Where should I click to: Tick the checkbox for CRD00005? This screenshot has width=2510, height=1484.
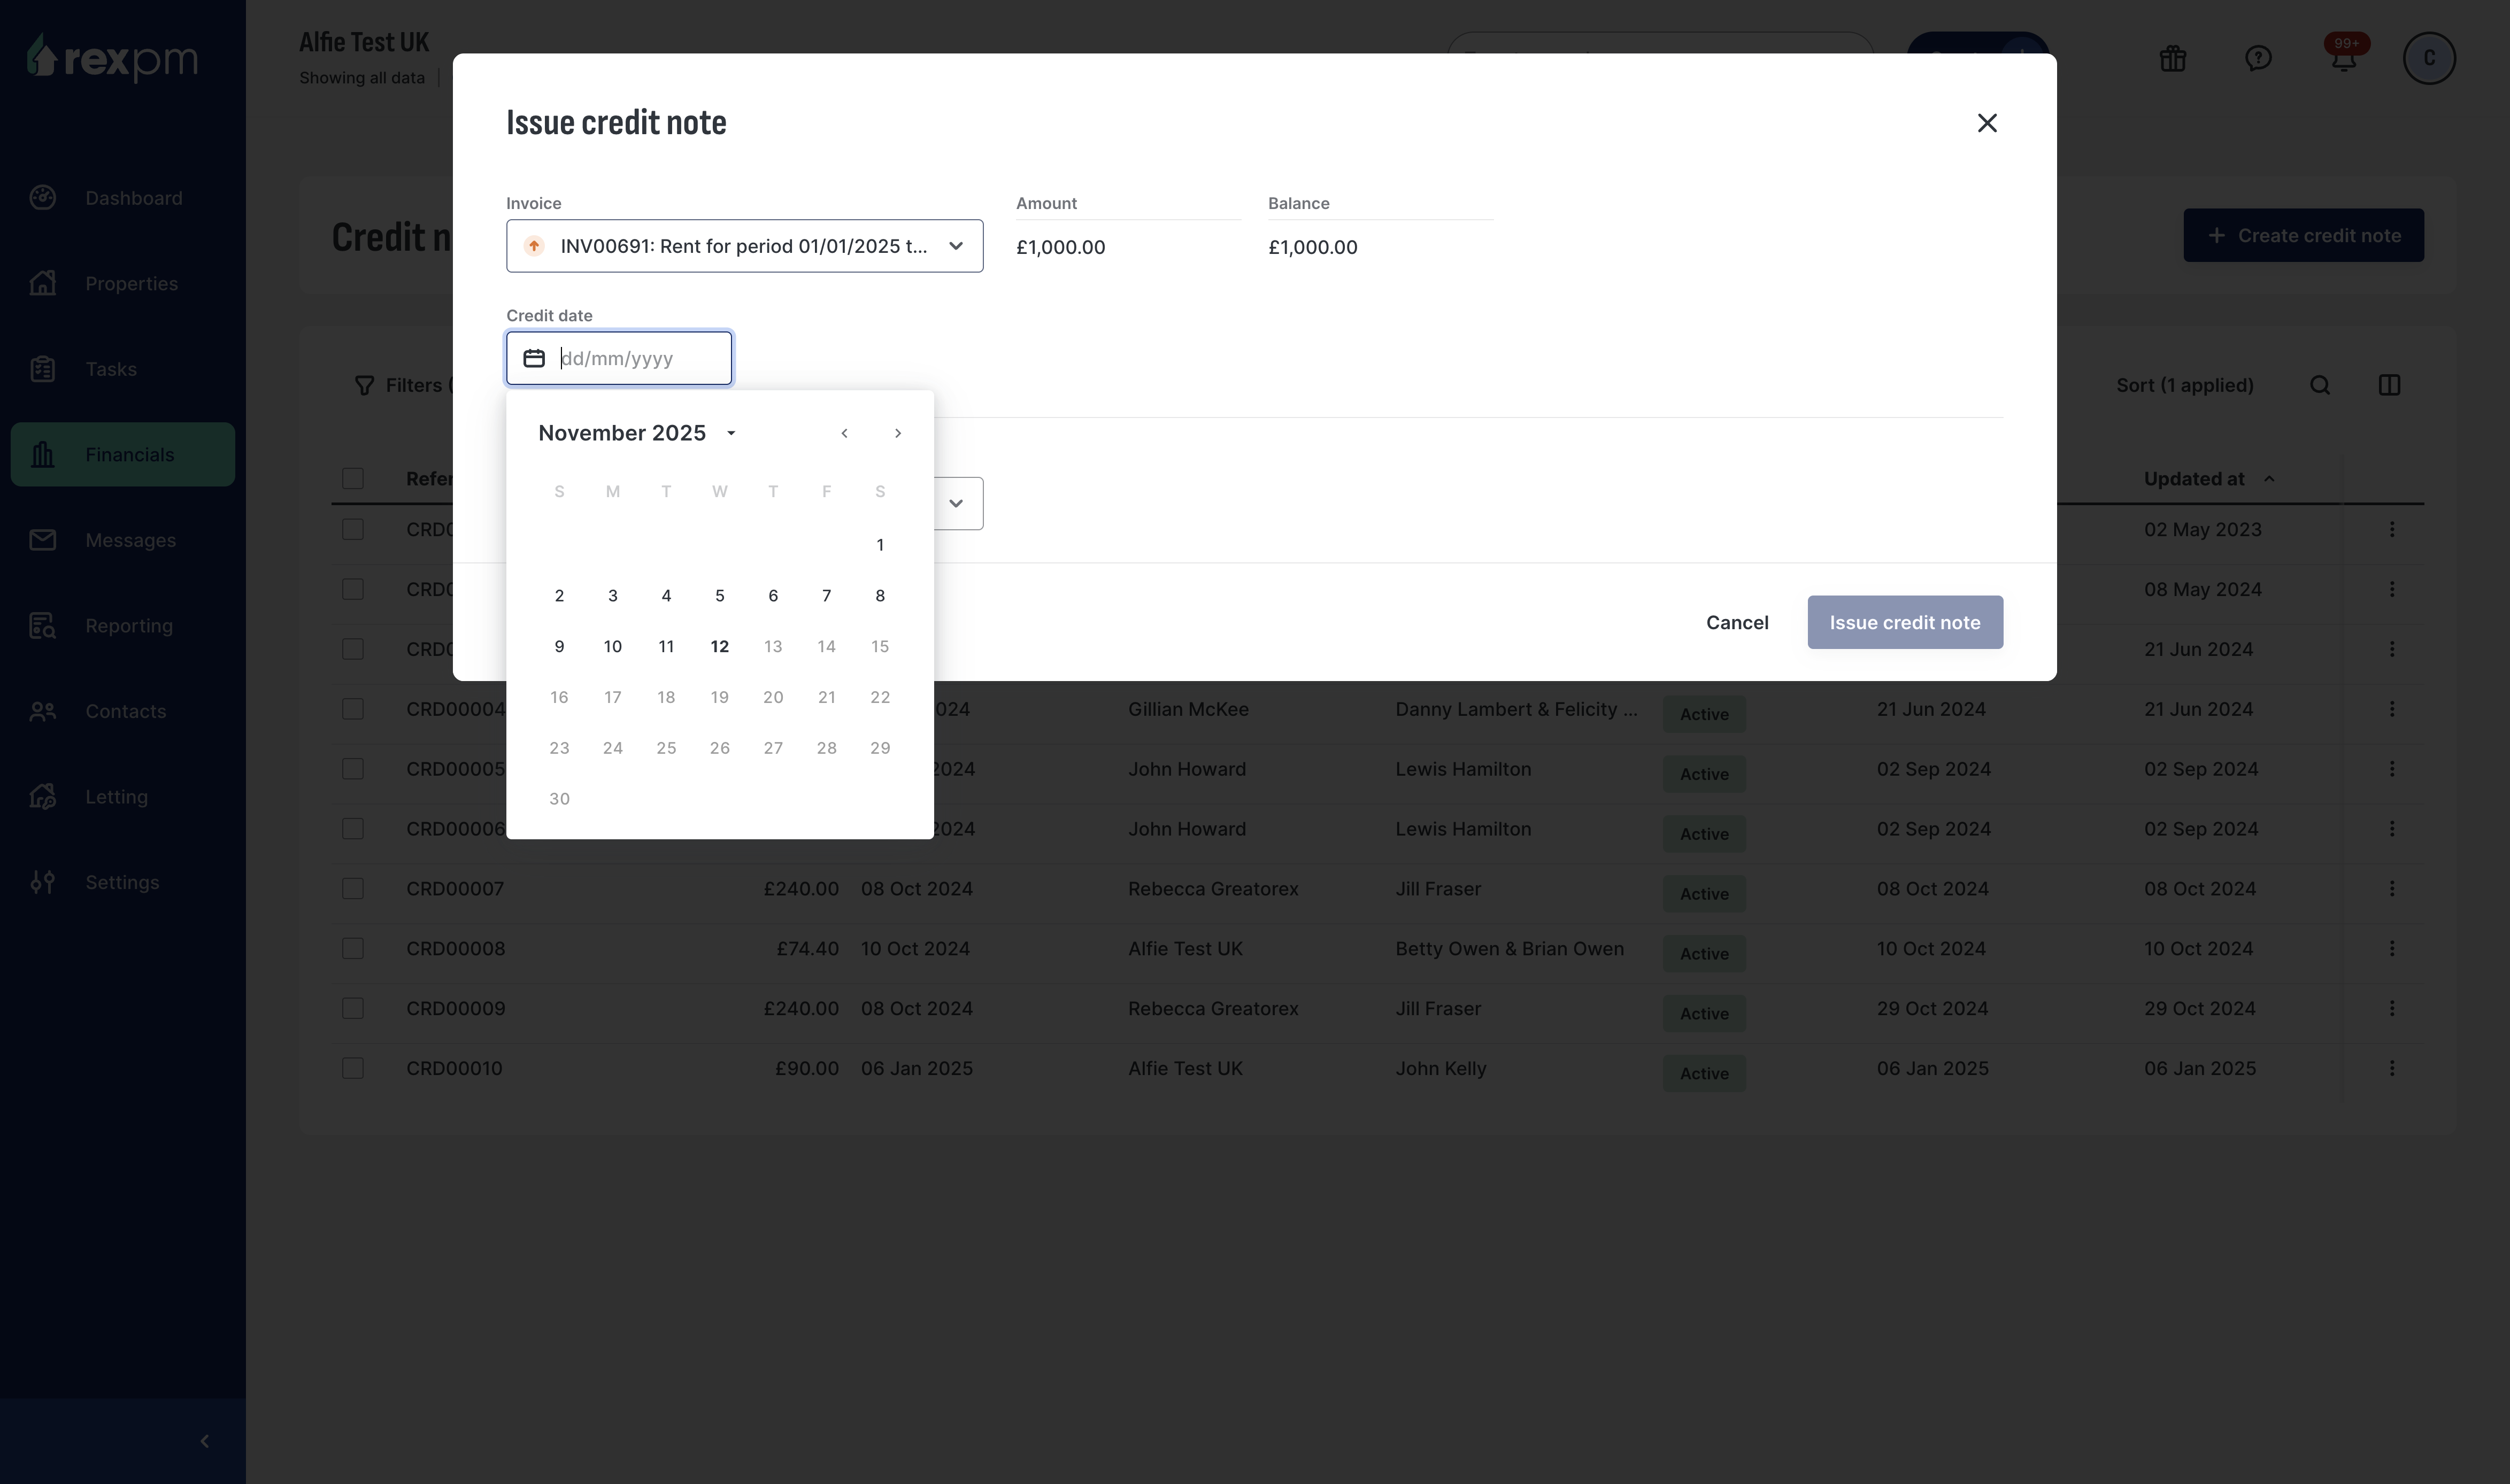(353, 769)
